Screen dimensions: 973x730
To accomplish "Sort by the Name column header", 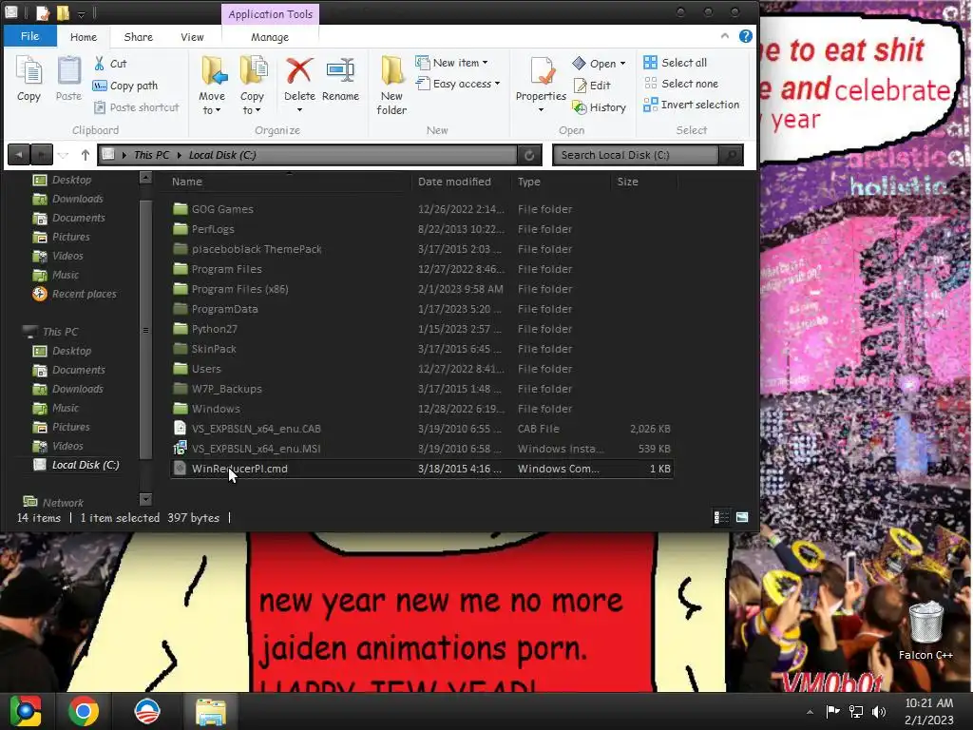I will [289, 182].
